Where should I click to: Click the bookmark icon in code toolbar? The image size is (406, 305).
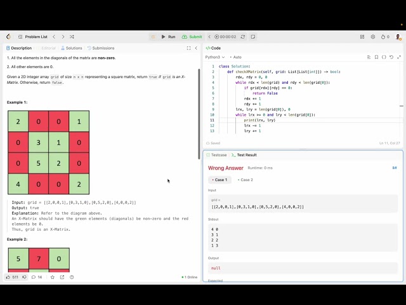click(376, 57)
